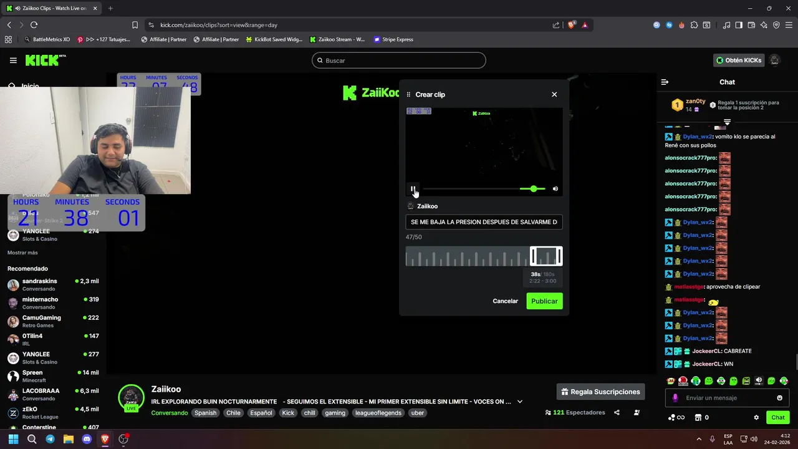Pause the clip preview playback
The height and width of the screenshot is (449, 798).
[x=413, y=189]
